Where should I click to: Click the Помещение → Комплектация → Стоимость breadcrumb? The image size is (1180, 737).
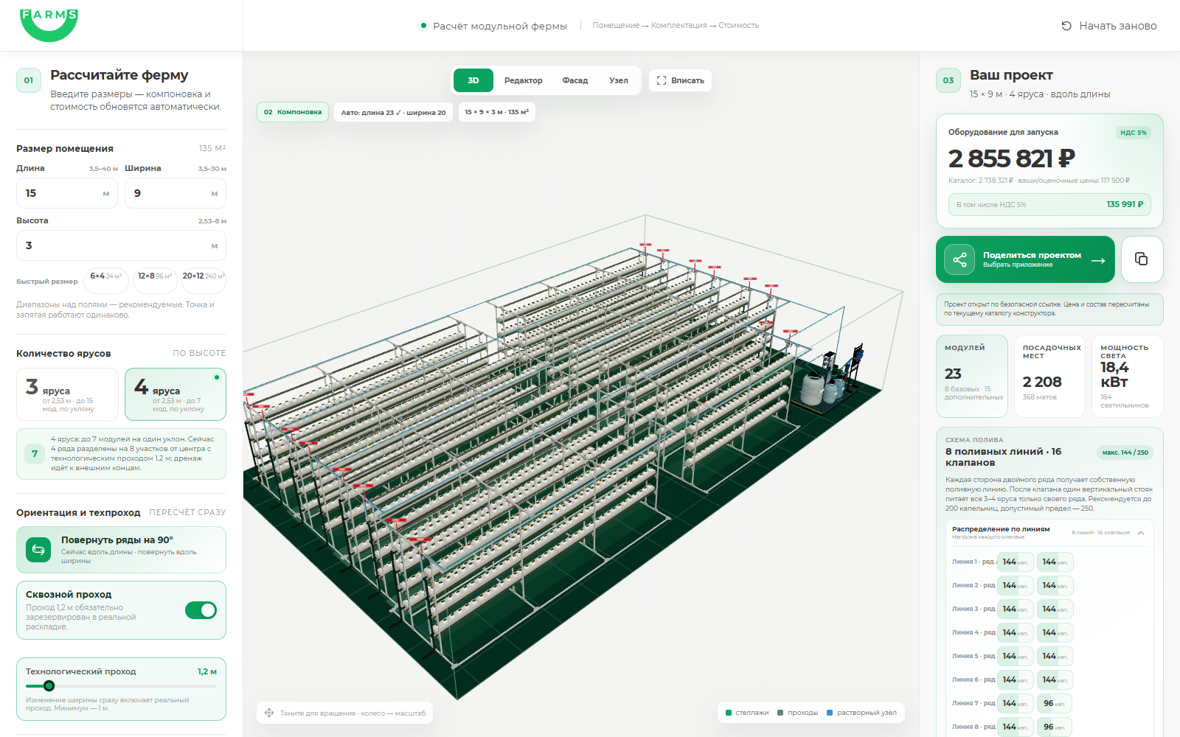click(x=676, y=26)
